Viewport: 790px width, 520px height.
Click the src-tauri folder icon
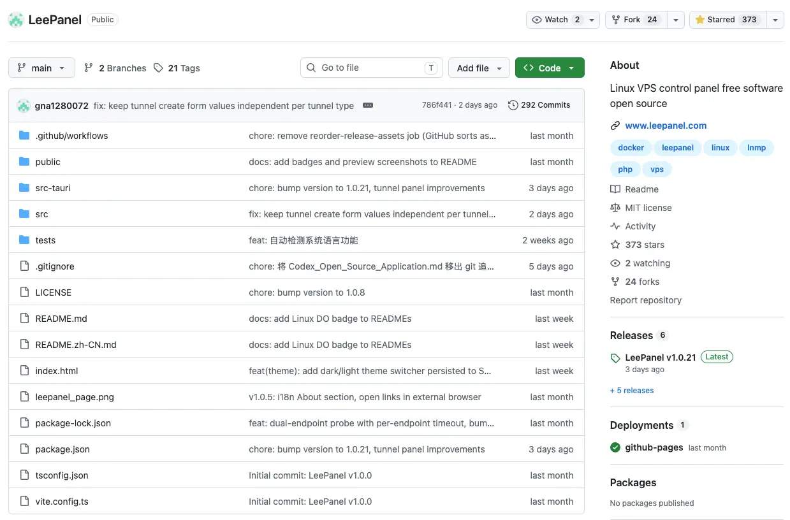pos(24,187)
